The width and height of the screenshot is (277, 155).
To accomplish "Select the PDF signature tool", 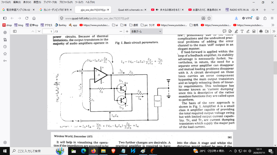I will 230,31.
